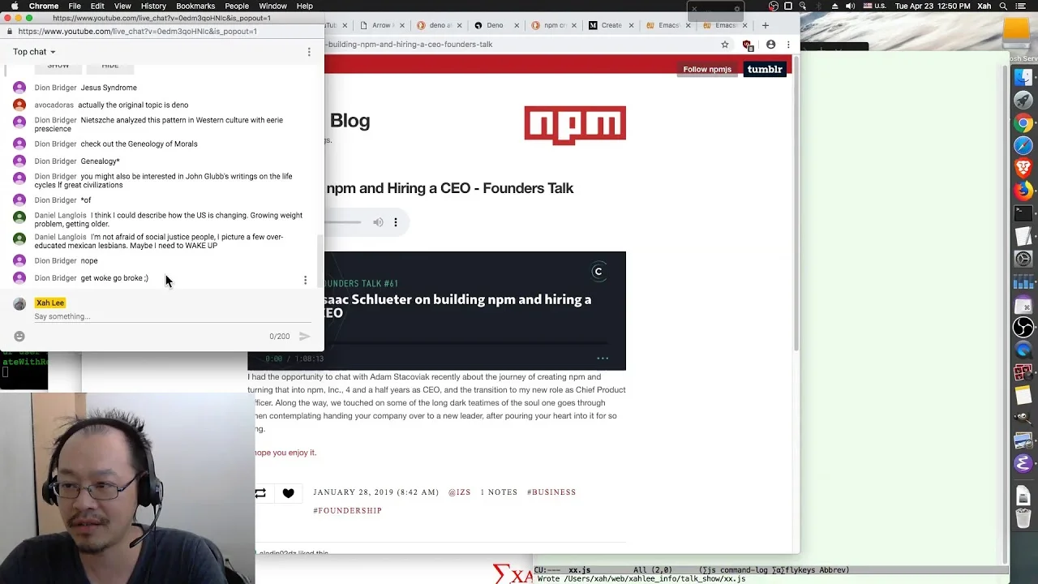Click the send message arrow icon
1038x584 pixels.
point(305,336)
